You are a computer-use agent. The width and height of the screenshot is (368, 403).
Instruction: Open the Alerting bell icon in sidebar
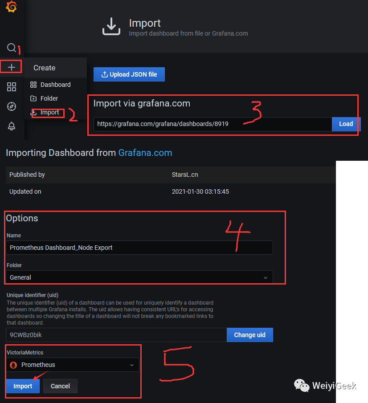tap(11, 126)
